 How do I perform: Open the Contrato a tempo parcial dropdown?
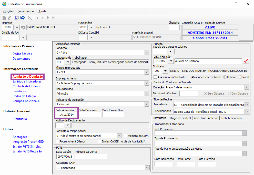[119, 136]
